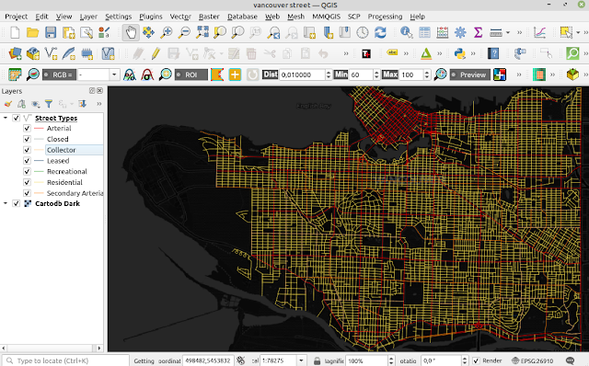Click the Refresh map icon
The width and height of the screenshot is (589, 366).
380,33
